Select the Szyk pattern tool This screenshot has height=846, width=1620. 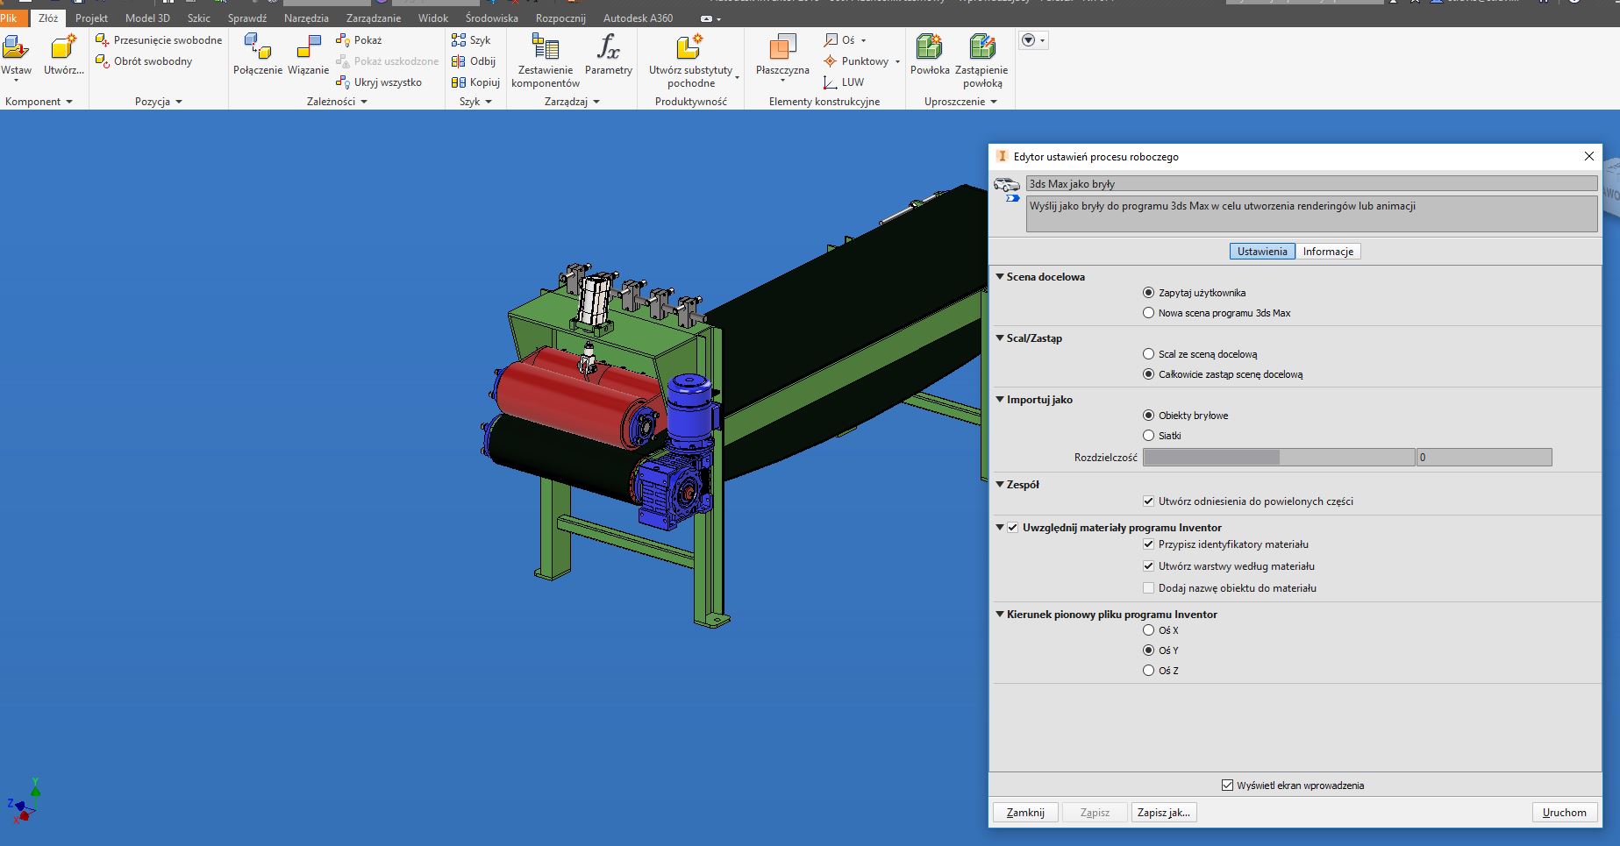(471, 40)
